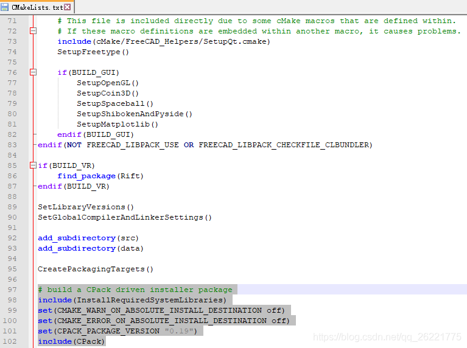Place cursor on include(cMake/FreeCAD_Helpers/SetupQt.cmake) line
The height and width of the screenshot is (348, 467).
point(164,41)
